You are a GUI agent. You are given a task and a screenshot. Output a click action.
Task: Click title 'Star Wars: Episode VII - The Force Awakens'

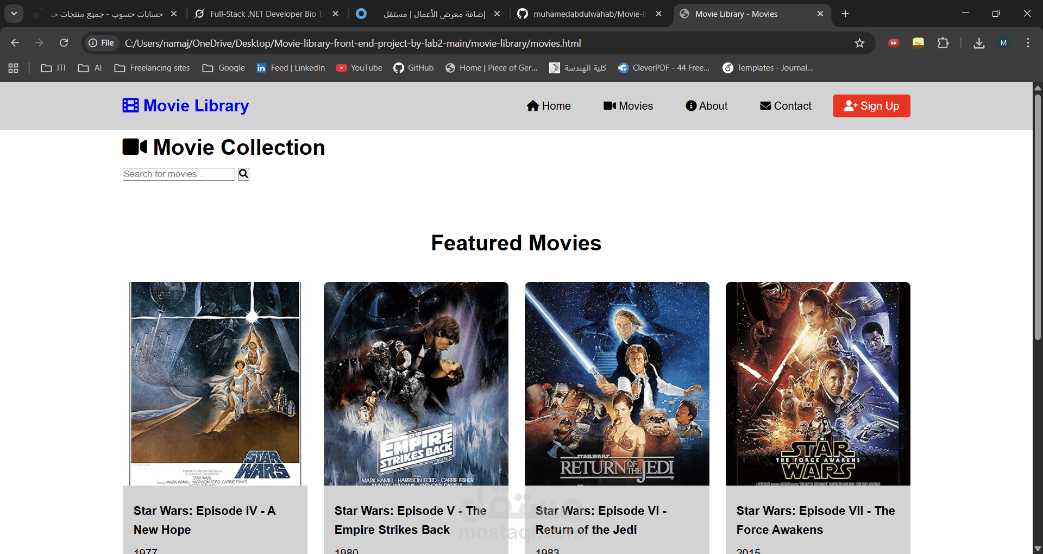point(815,520)
